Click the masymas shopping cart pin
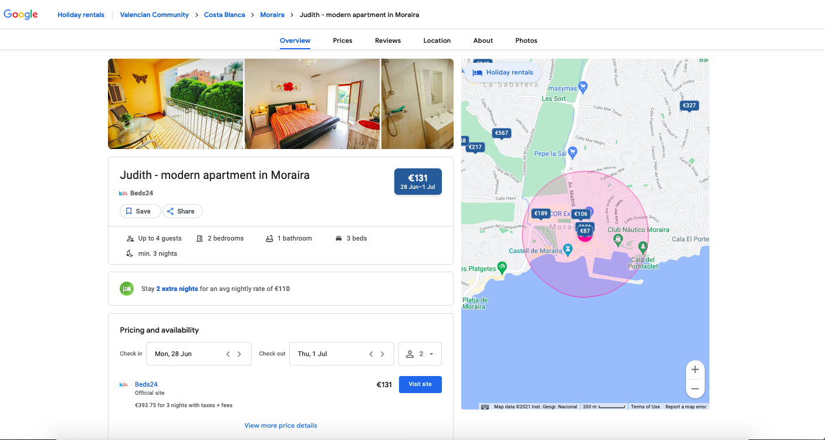Viewport: 825px width, 440px height. [x=583, y=87]
